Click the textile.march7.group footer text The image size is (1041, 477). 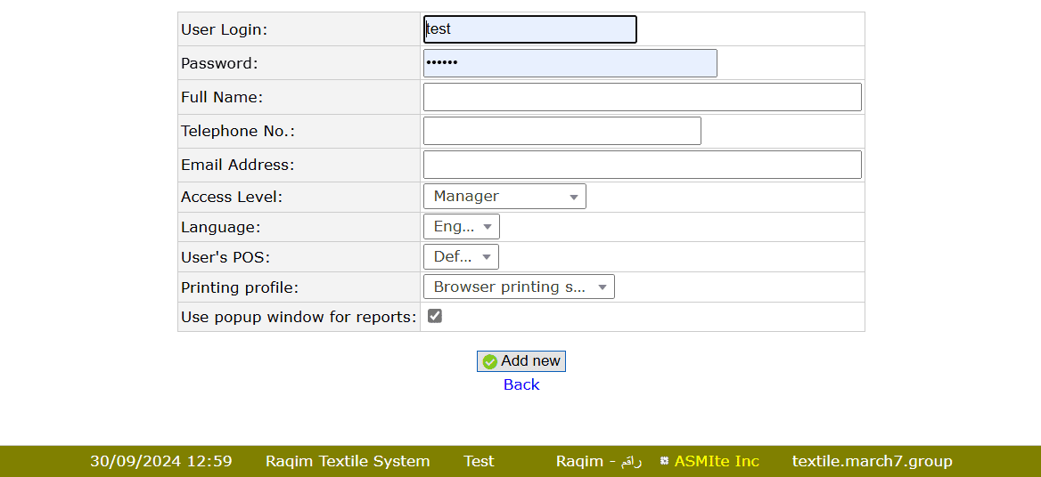click(x=872, y=461)
